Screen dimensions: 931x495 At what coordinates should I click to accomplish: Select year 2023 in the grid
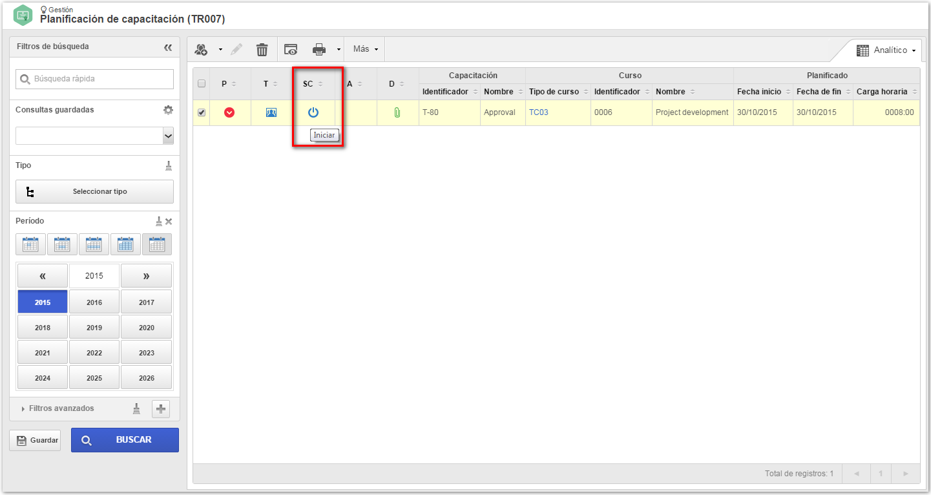(x=146, y=353)
